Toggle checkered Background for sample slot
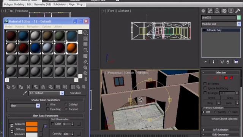This screenshot has height=137, width=243. [85, 44]
